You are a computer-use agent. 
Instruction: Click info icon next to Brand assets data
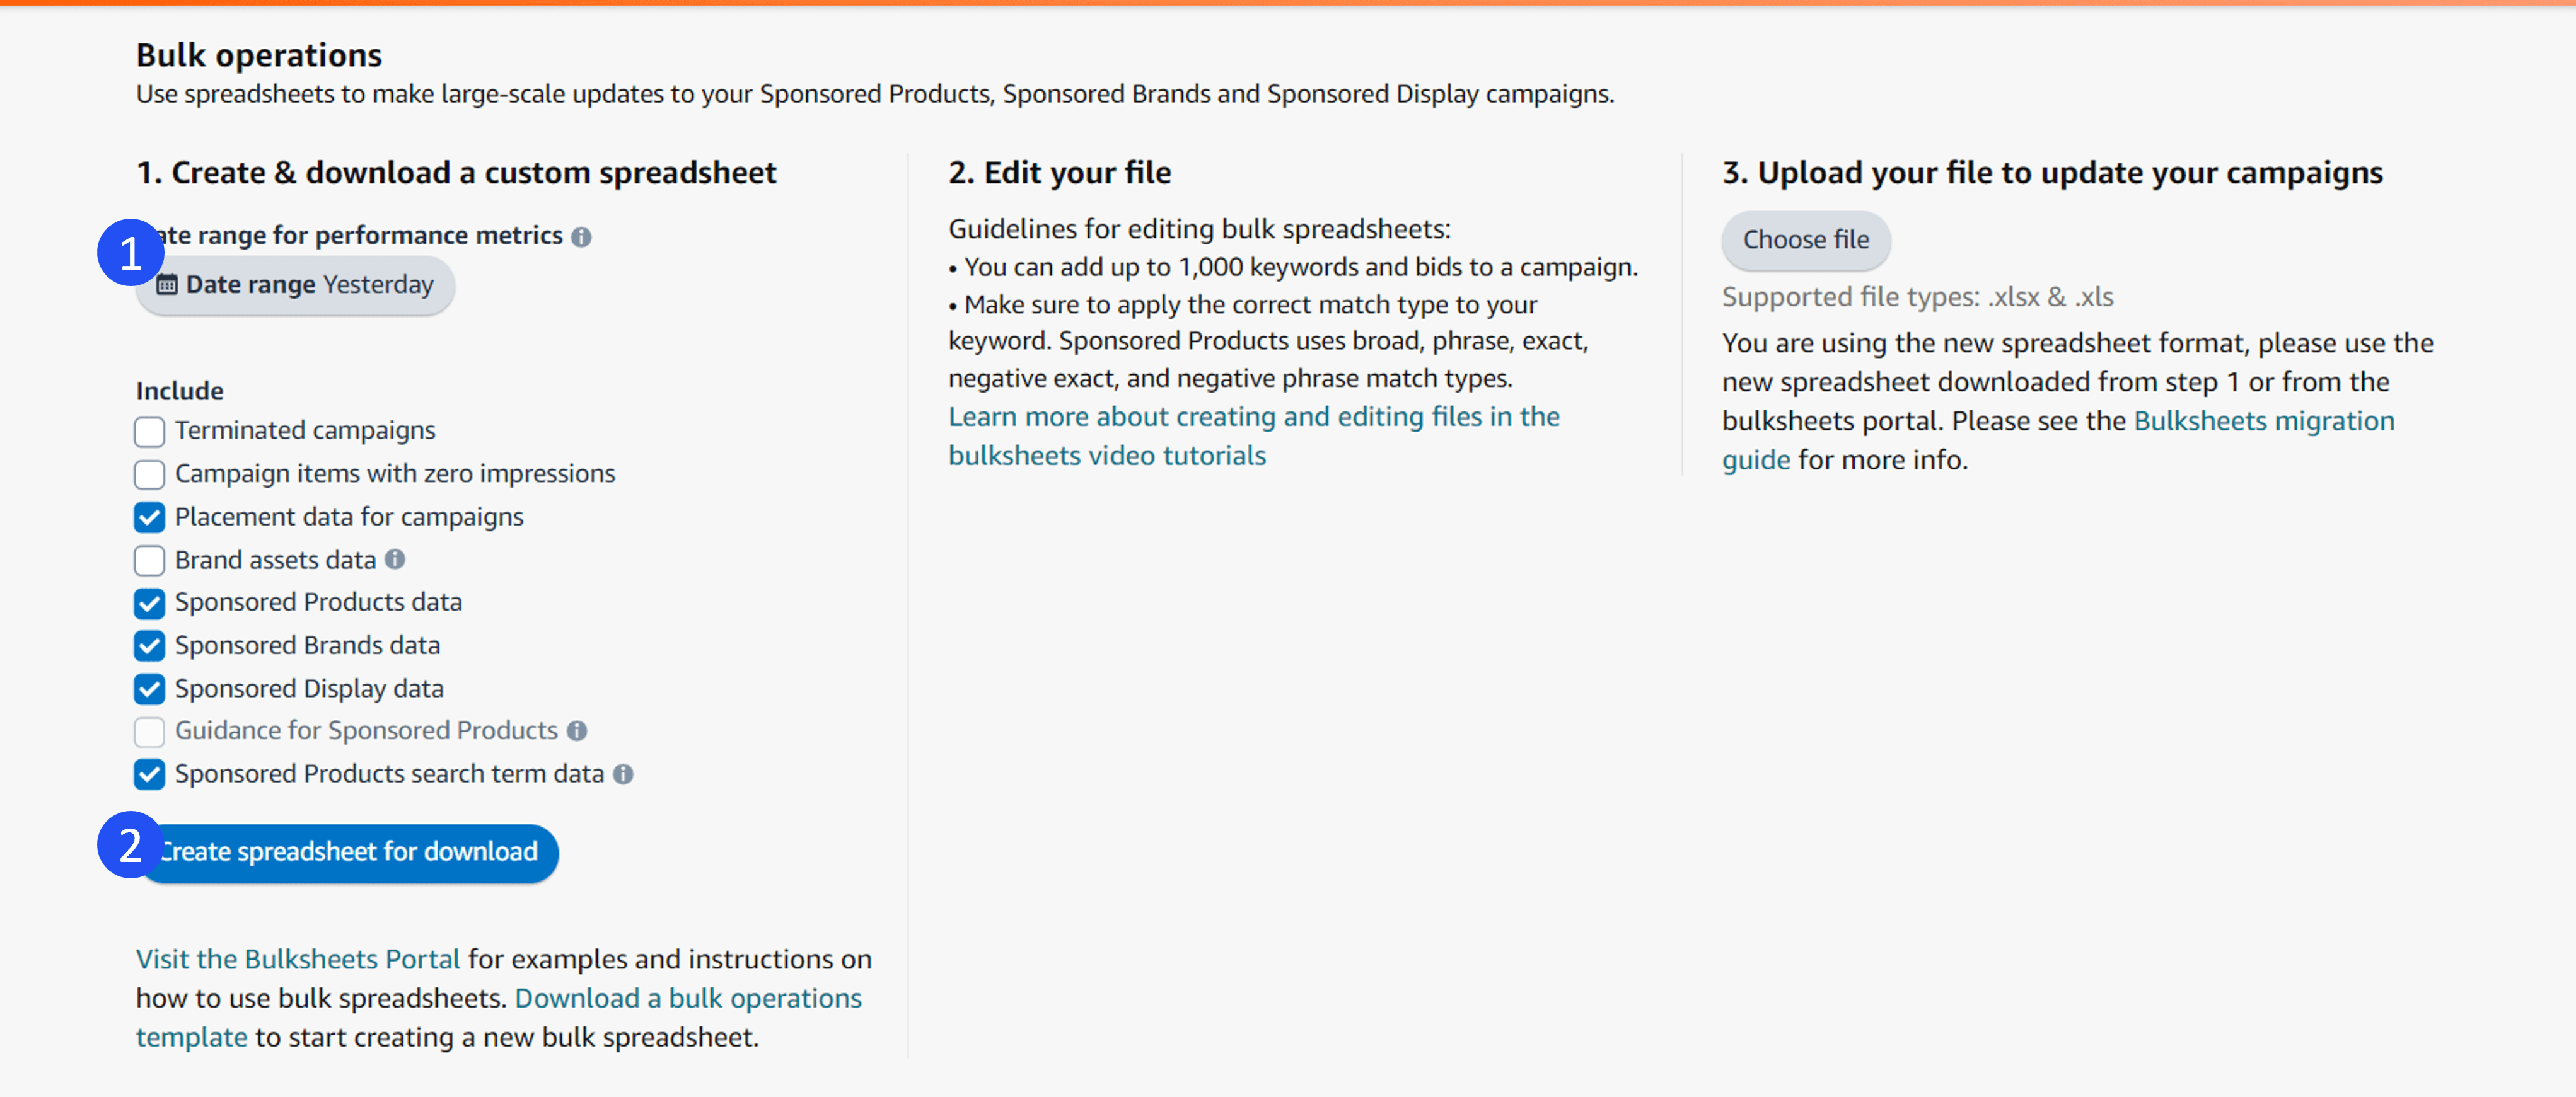[x=395, y=560]
